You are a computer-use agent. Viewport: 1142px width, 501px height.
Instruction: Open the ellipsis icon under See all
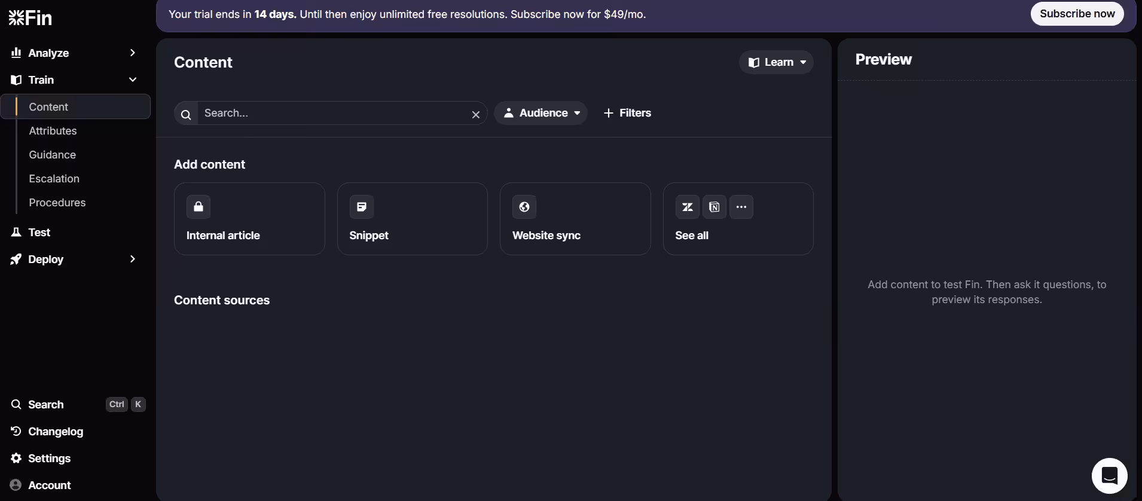coord(741,207)
